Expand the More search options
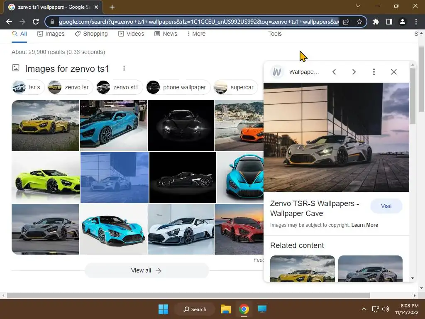The width and height of the screenshot is (425, 319). 196,34
